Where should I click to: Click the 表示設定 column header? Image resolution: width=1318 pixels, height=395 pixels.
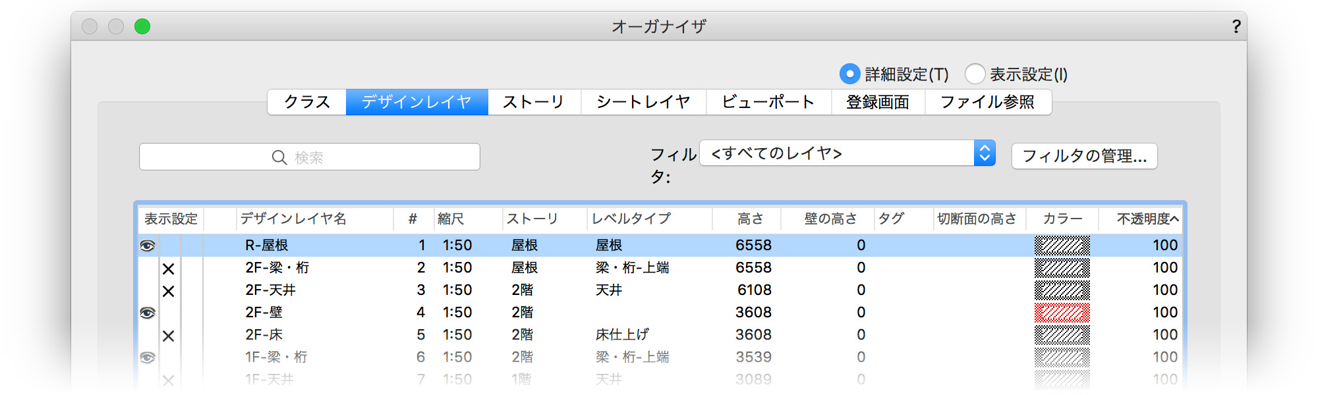coord(171,219)
